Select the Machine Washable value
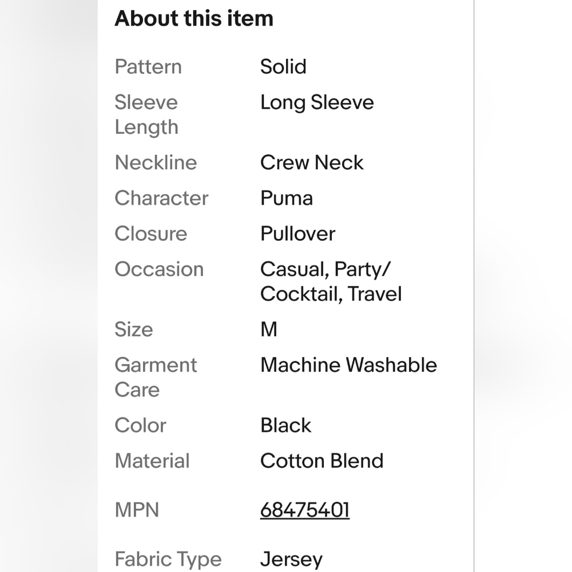 [348, 365]
